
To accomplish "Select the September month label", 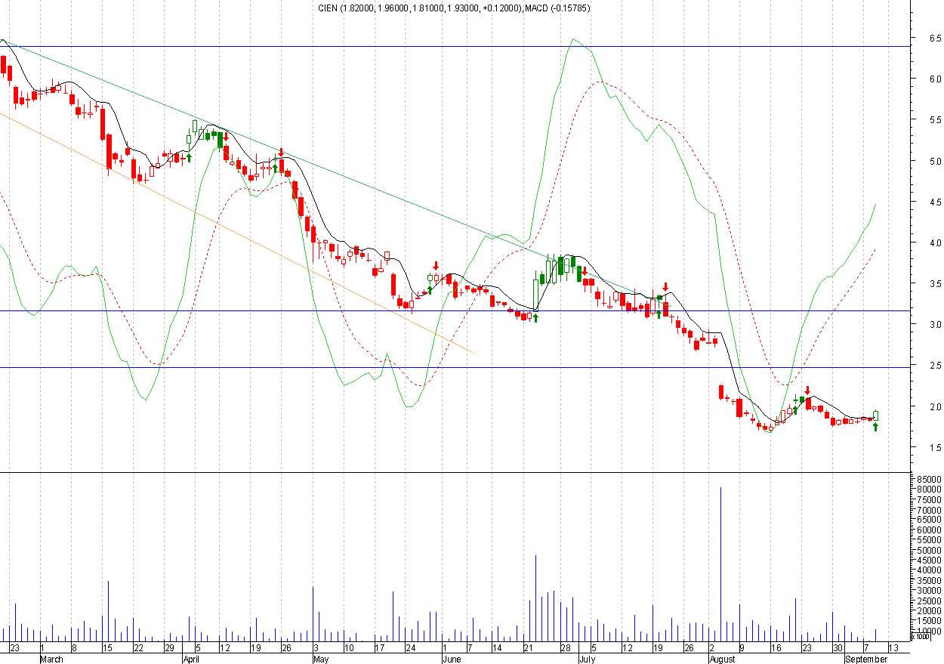I will click(865, 659).
